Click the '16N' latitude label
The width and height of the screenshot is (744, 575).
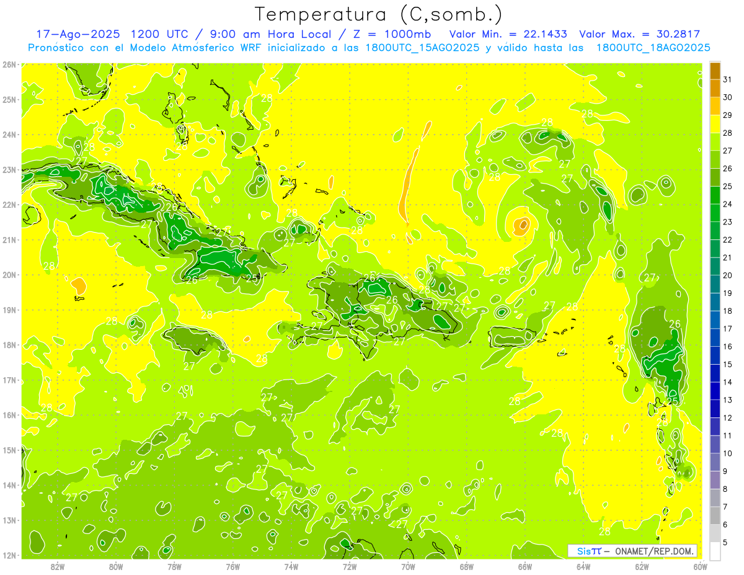9,415
